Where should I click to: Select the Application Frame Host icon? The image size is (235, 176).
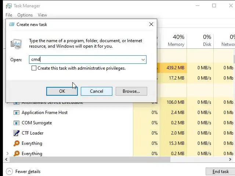point(17,113)
